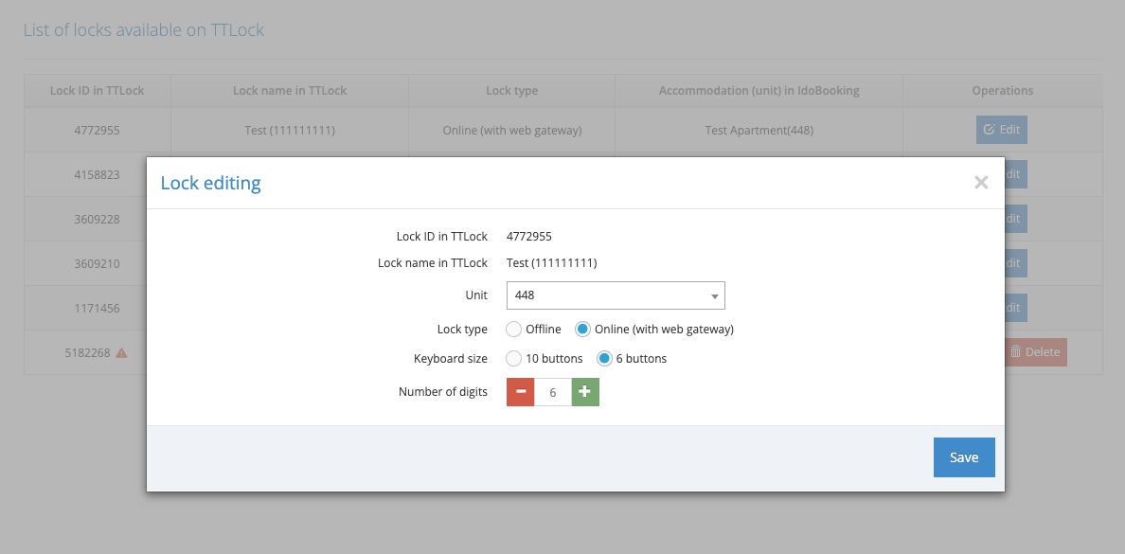
Task: Save the lock settings
Action: click(964, 457)
